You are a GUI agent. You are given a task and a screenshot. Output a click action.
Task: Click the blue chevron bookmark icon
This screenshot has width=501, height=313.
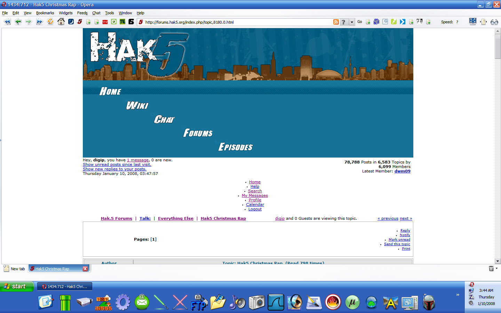(x=403, y=22)
